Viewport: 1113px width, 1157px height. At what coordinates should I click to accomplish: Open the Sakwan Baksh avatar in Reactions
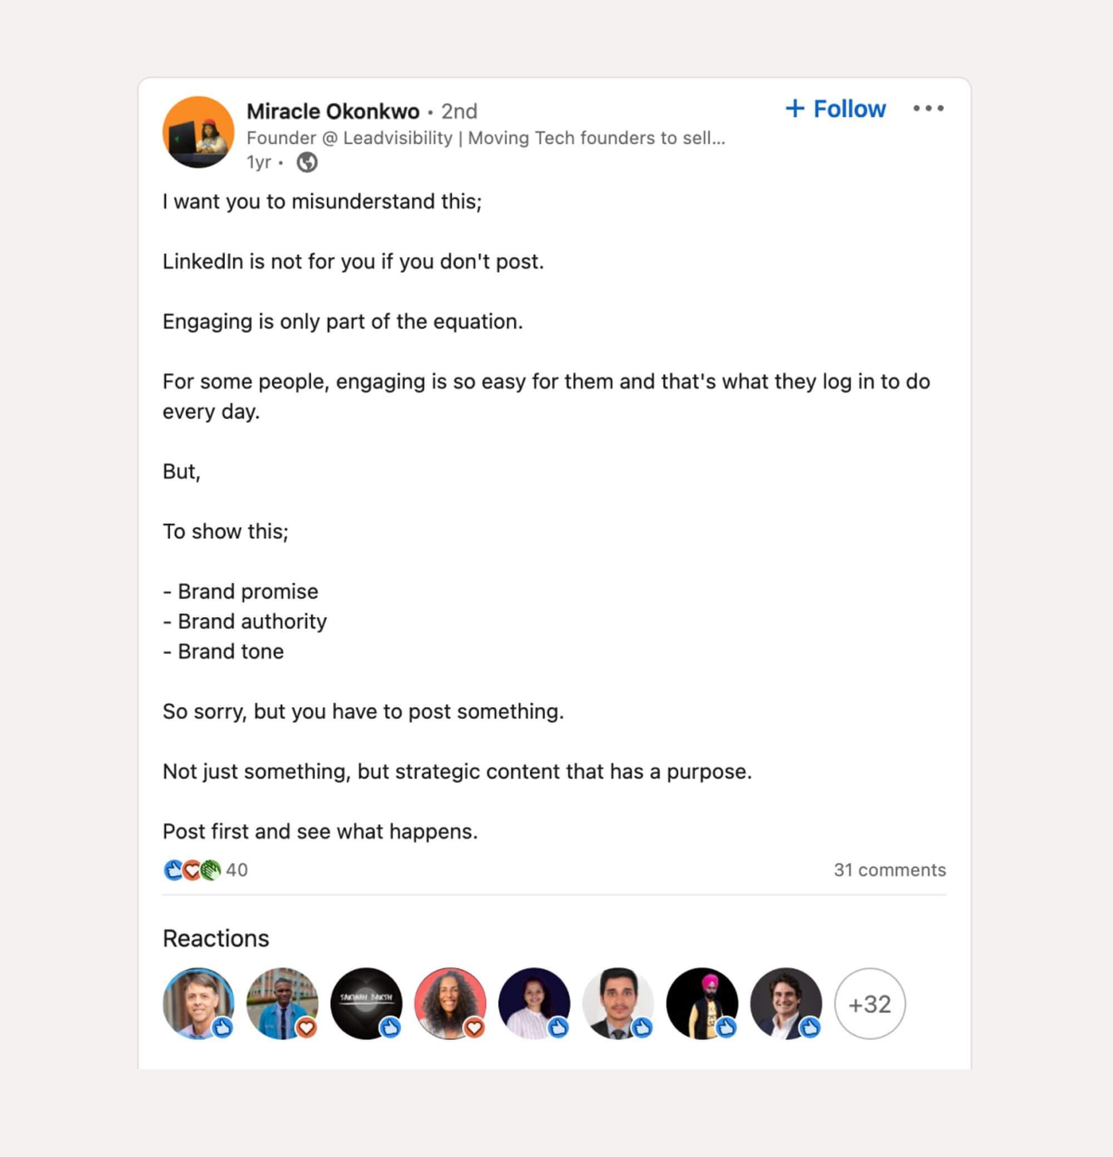click(x=367, y=1004)
